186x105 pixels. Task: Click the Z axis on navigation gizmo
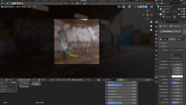click(147, 11)
